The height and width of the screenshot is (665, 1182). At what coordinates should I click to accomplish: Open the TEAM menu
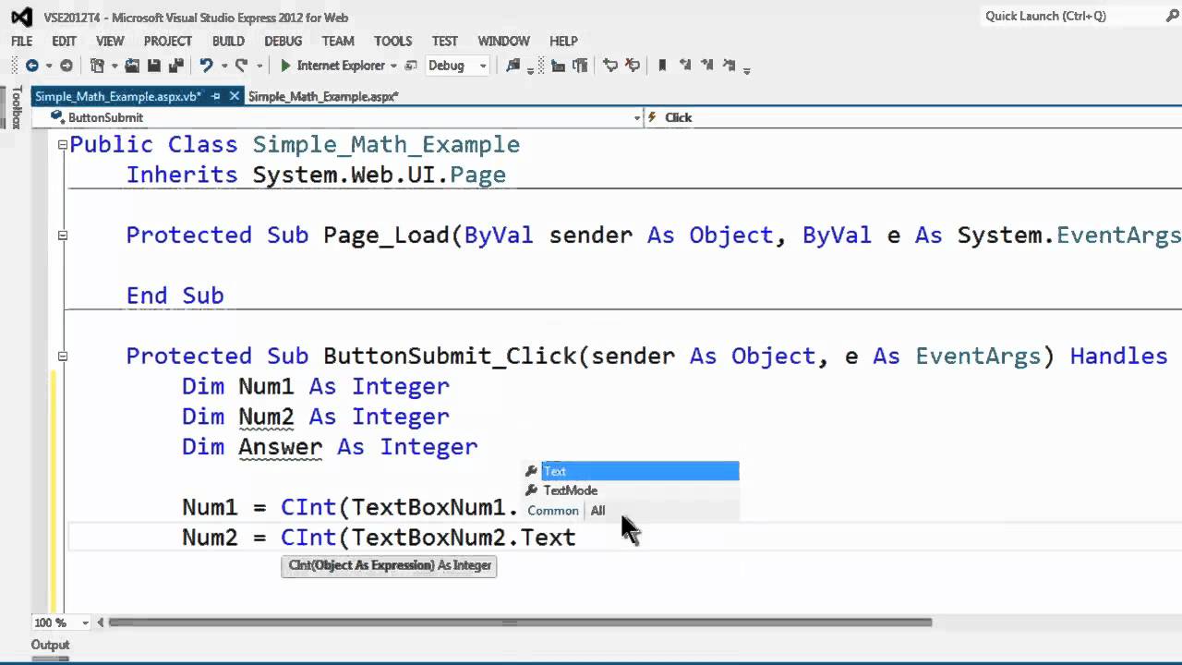[x=338, y=41]
